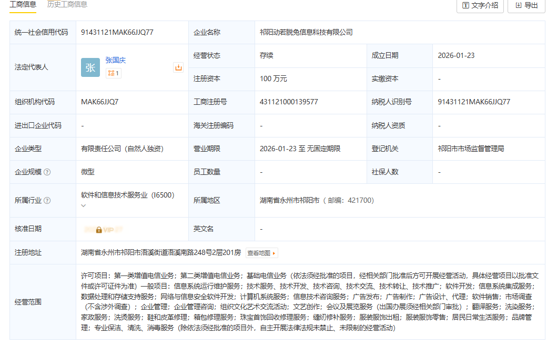Select registration authority 祁阳市市场监督管理局

[471, 149]
